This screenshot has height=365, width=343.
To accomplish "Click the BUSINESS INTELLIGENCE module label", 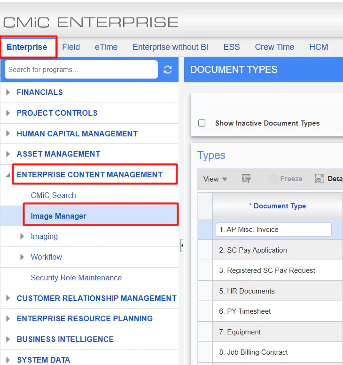I will [x=65, y=339].
